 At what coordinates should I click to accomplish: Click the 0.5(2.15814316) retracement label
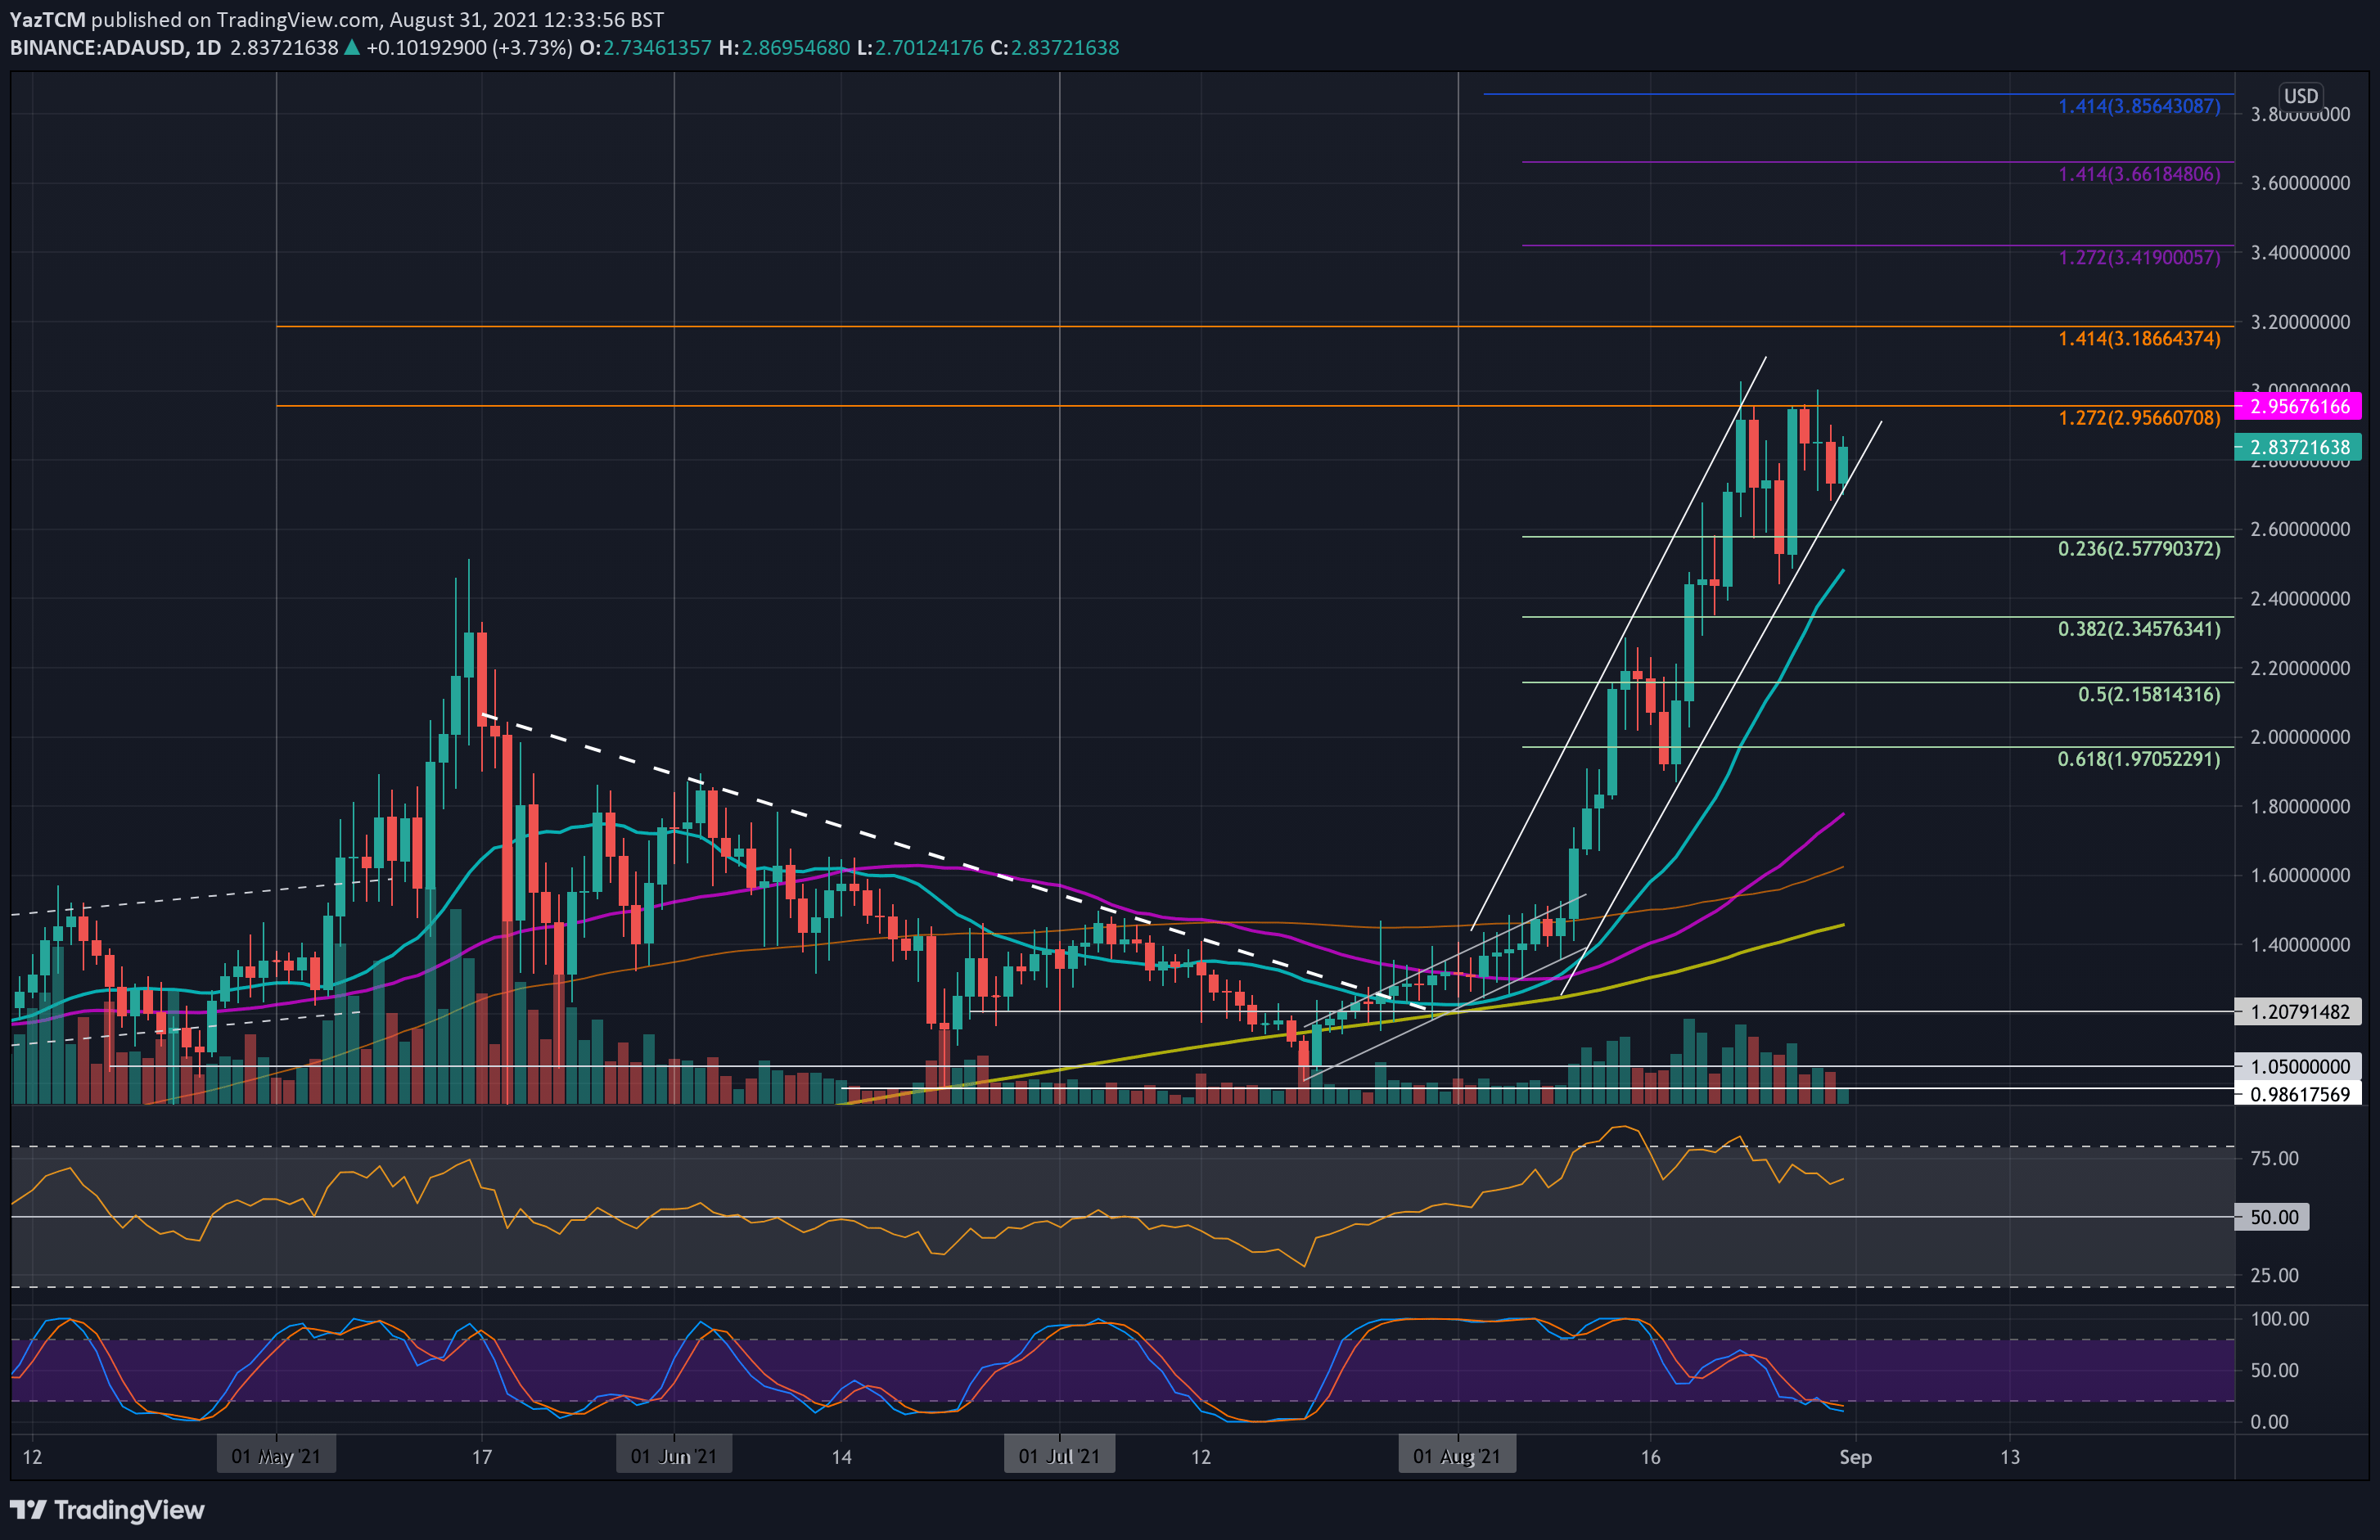tap(2149, 694)
